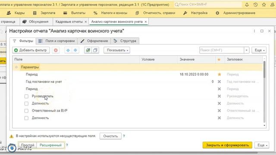Click the Добавить фильтр button
276x155 pixels.
(x=31, y=50)
